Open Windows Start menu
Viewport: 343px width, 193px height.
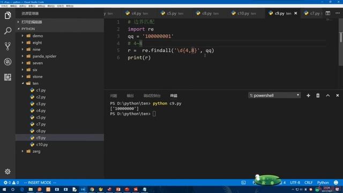[4, 189]
